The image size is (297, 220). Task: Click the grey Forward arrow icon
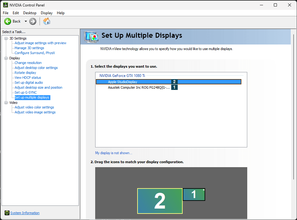pos(33,21)
